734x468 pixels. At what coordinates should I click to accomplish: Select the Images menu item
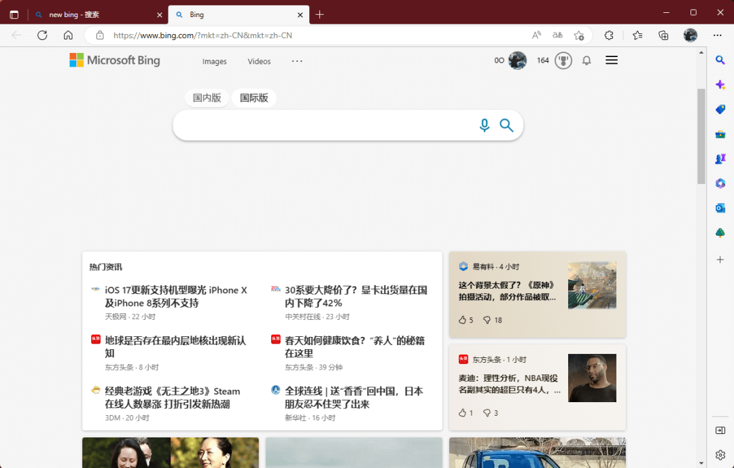[214, 61]
